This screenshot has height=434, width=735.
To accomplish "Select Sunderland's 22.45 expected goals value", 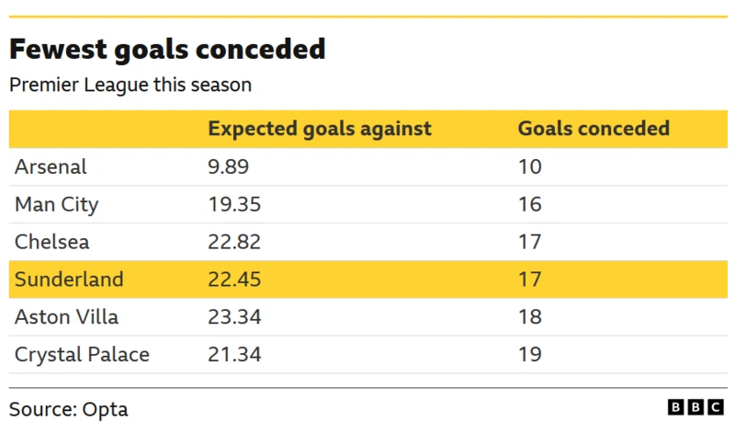I will coord(234,280).
